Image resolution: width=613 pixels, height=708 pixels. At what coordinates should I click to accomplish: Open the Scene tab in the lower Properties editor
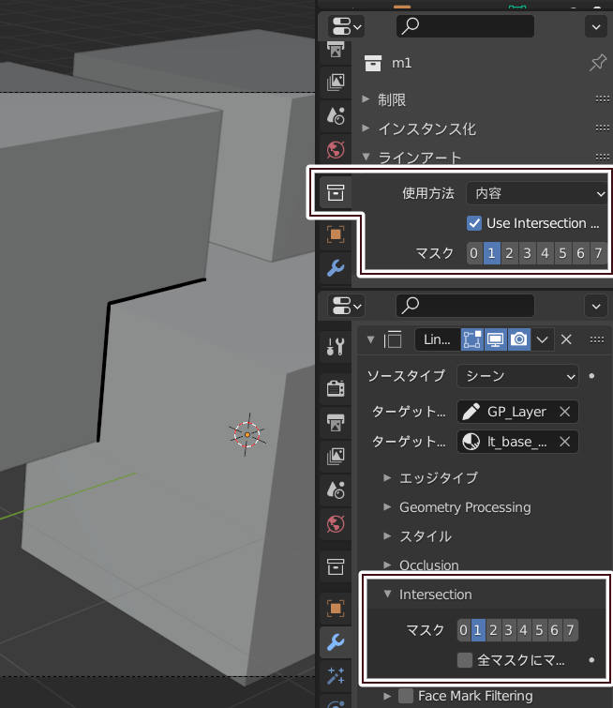336,490
